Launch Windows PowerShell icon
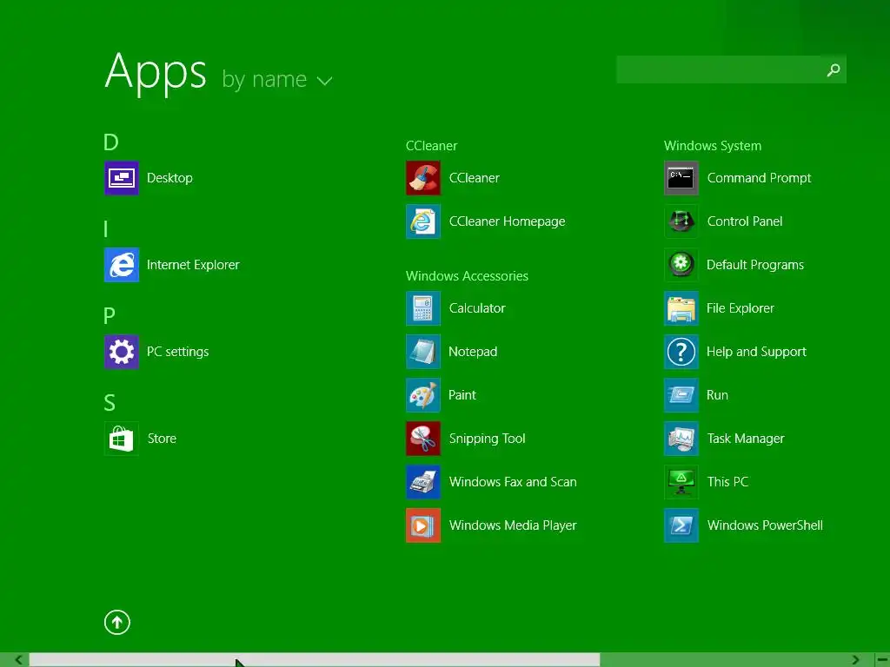Screen dimensions: 890x667 pos(681,525)
